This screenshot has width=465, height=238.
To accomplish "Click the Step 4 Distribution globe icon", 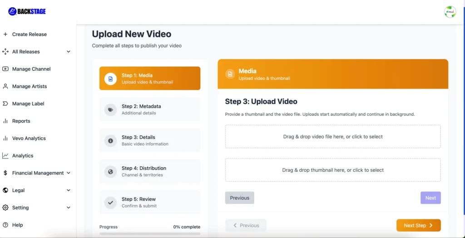I will point(110,172).
